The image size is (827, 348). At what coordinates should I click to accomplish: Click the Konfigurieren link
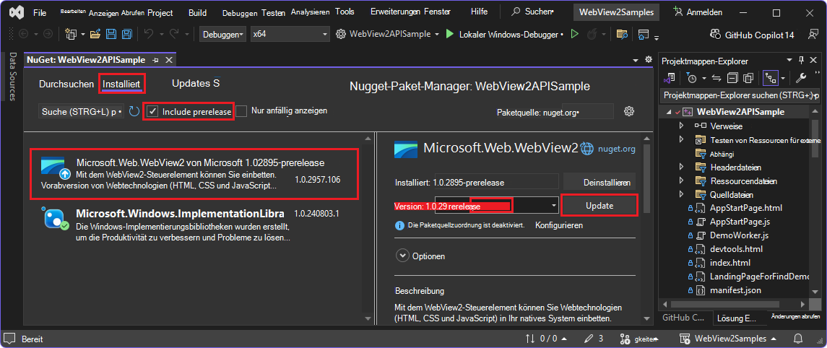(559, 225)
